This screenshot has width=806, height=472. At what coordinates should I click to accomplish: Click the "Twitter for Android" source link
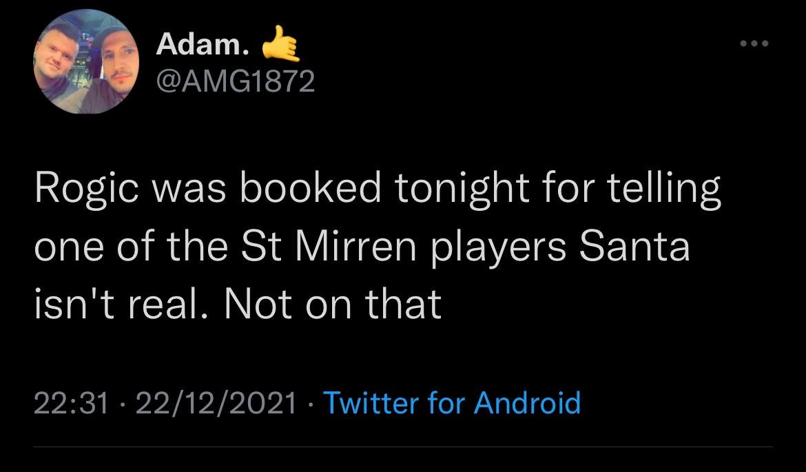(451, 402)
